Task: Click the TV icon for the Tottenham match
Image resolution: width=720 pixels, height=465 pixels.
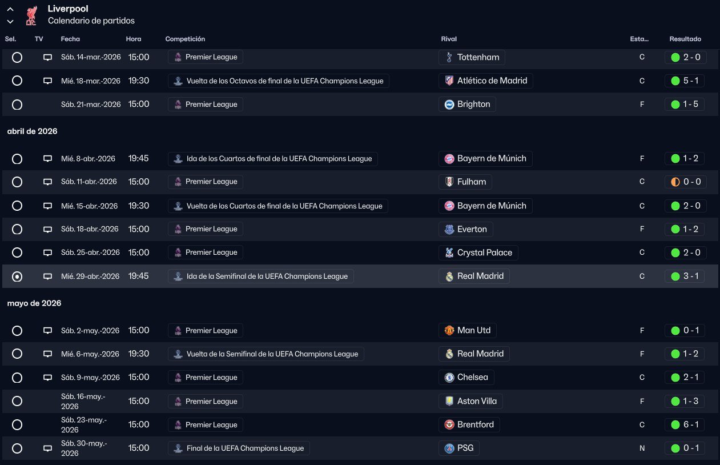Action: point(48,57)
